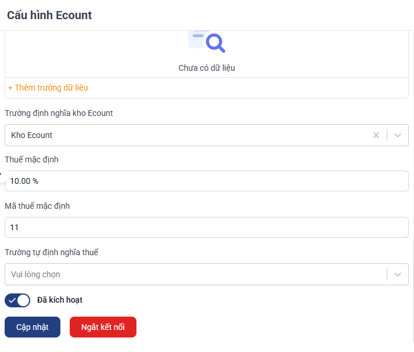Click the Thuế mặc định field label
Viewport: 414px width, 352px height.
coord(31,159)
